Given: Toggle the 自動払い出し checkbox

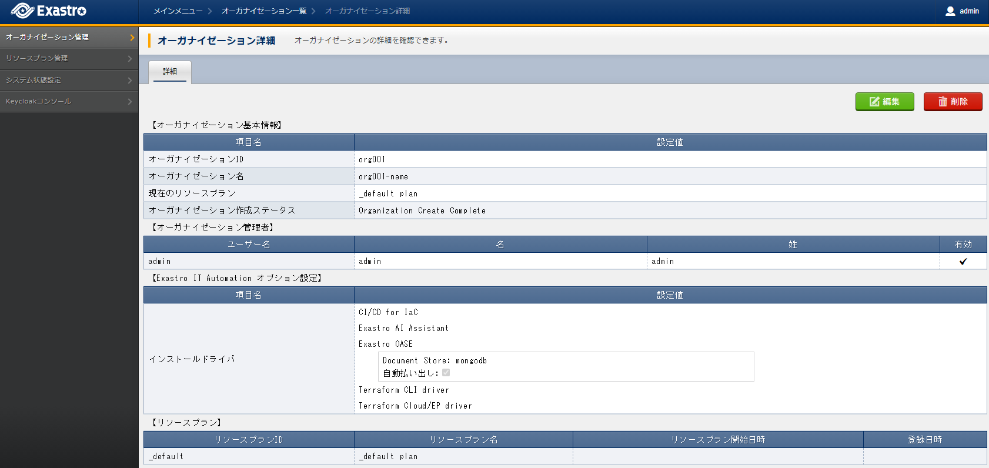Looking at the screenshot, I should (446, 373).
